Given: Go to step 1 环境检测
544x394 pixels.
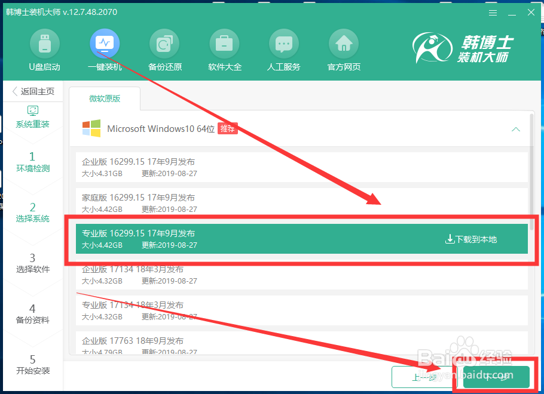Looking at the screenshot, I should click(x=33, y=162).
